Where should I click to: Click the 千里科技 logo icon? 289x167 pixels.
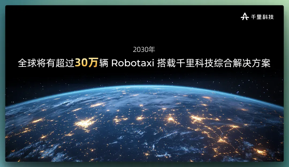tap(245, 17)
